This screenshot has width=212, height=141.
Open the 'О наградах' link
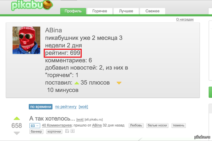click(x=185, y=19)
